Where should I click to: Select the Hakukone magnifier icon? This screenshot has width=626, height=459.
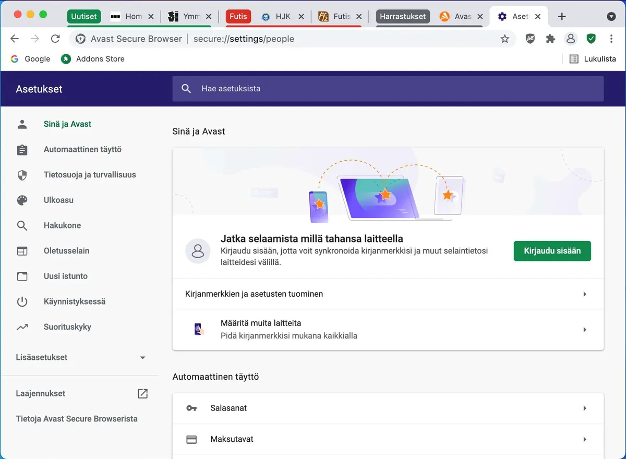point(22,226)
